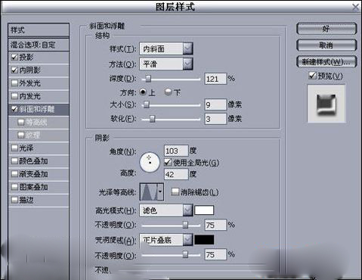Expand the 光泽等高线 contour dropdown arrow

point(160,191)
